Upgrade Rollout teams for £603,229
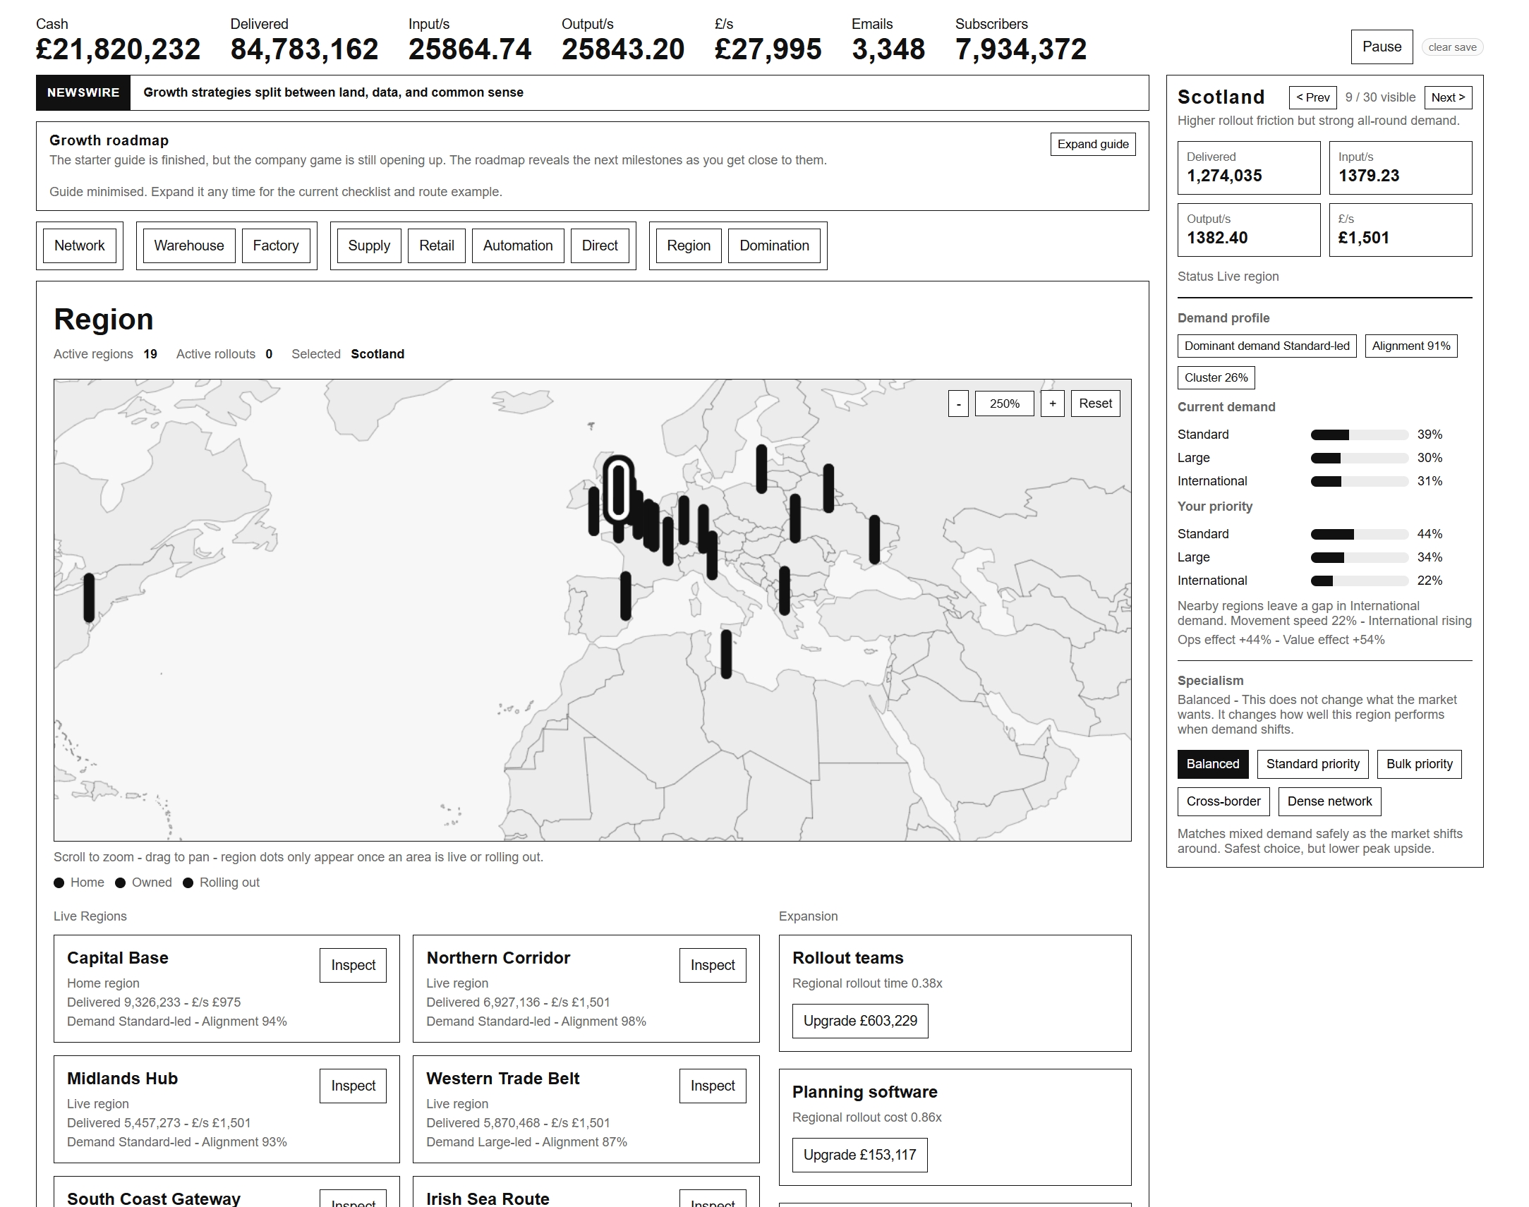Screen dimensions: 1529x1207 (859, 1021)
